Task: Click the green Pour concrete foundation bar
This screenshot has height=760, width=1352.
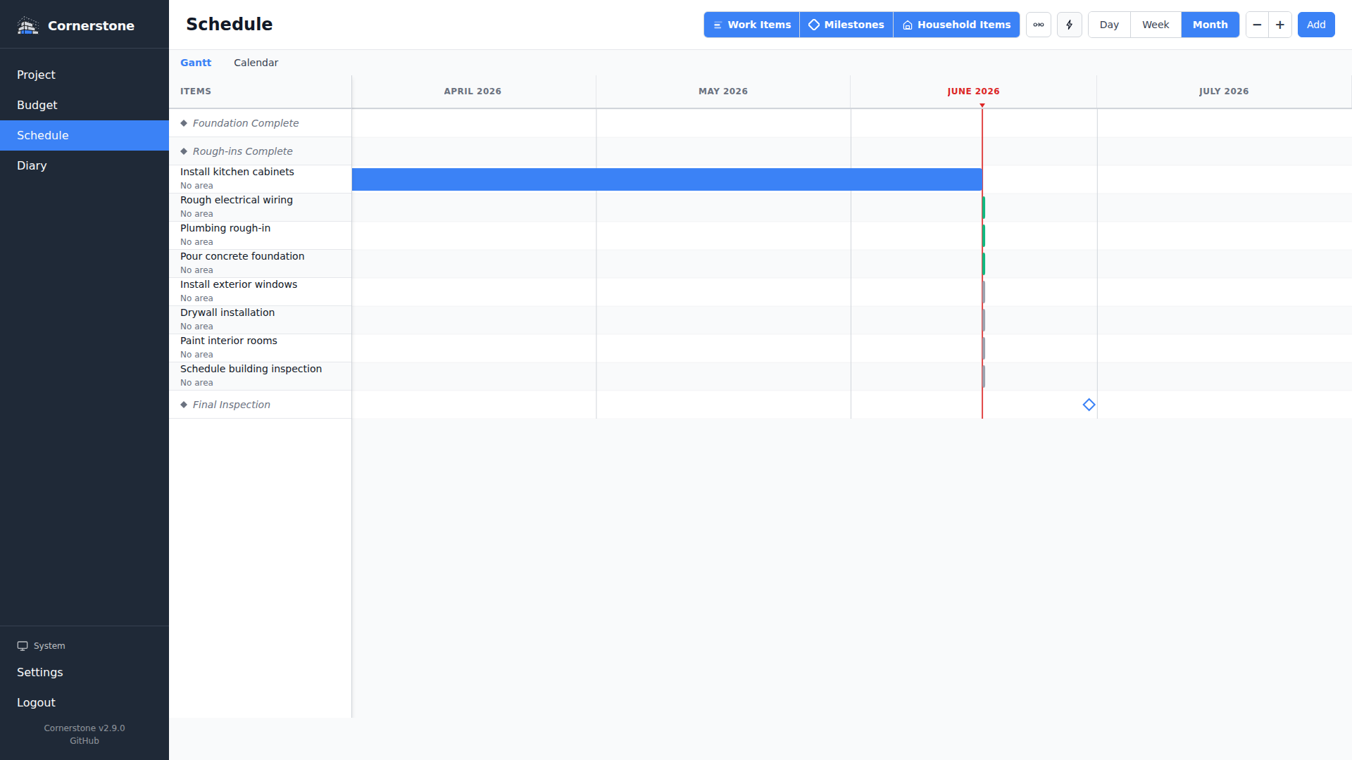Action: [984, 264]
